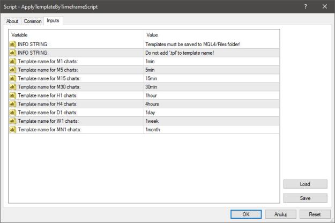
Task: Edit the '5min' value field
Action: click(212, 70)
